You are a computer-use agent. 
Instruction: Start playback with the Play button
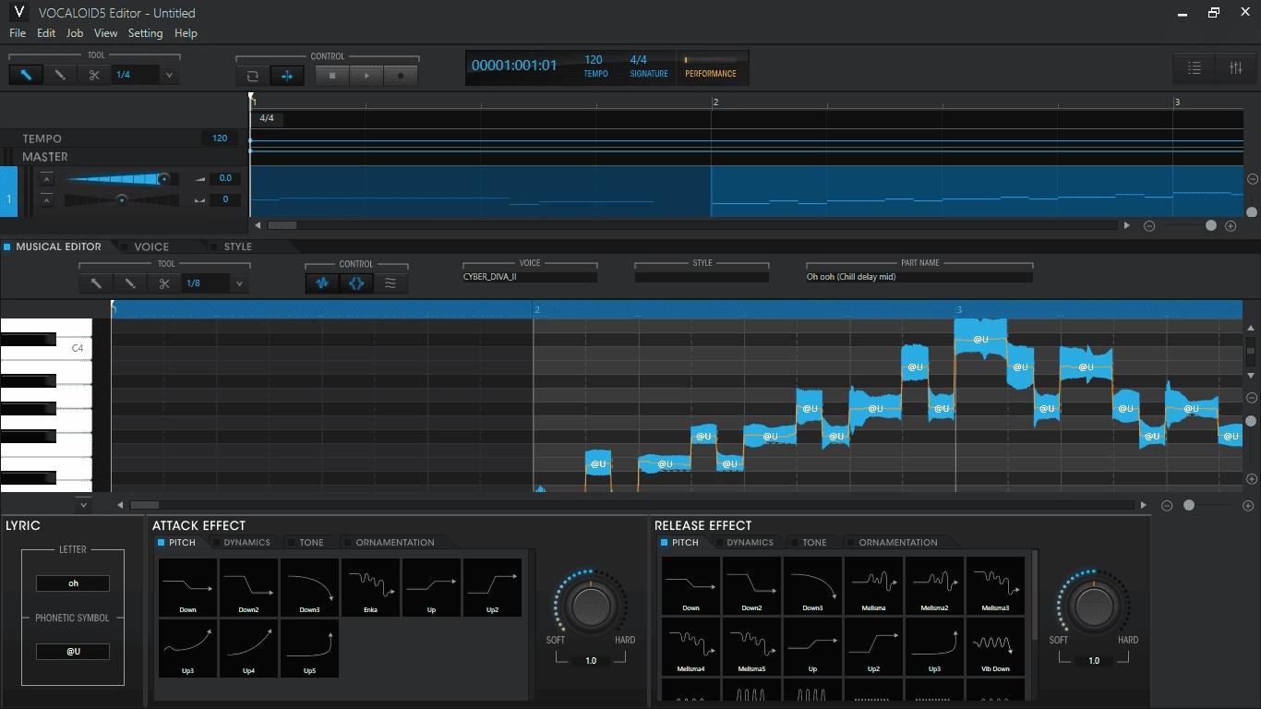[366, 76]
